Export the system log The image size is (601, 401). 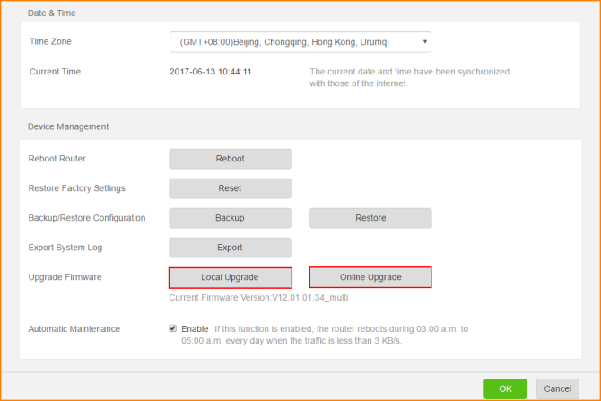click(230, 248)
